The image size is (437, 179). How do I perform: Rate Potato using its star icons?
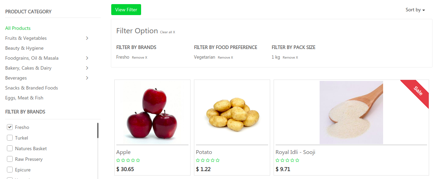208,160
